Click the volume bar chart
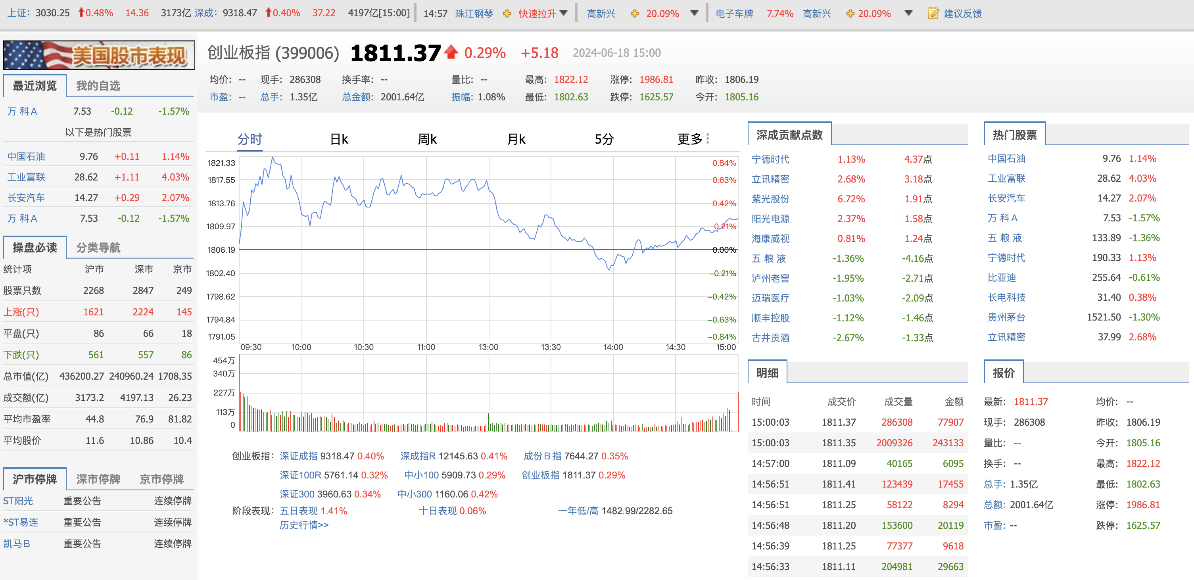 click(488, 393)
